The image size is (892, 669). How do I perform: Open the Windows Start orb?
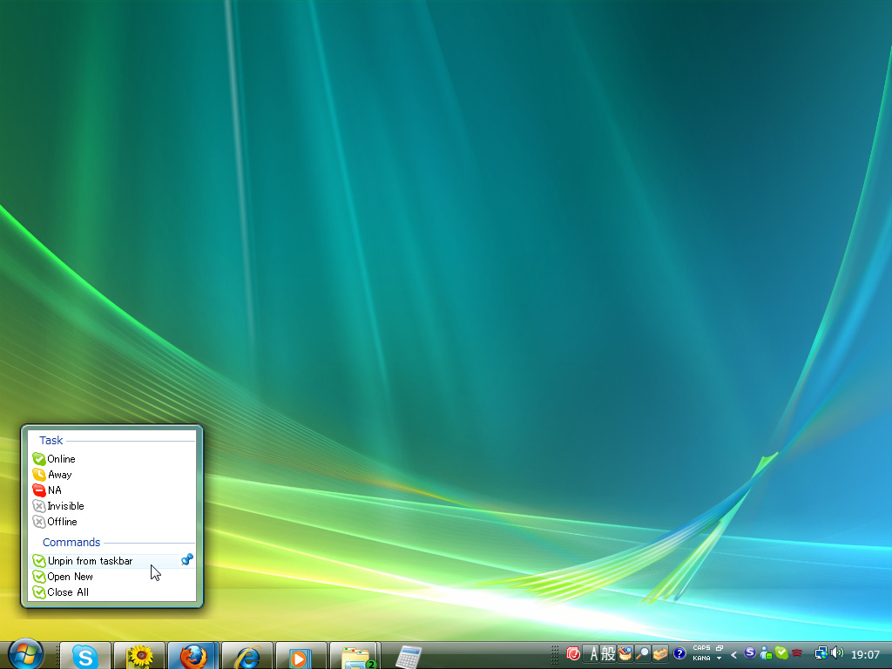coord(25,654)
